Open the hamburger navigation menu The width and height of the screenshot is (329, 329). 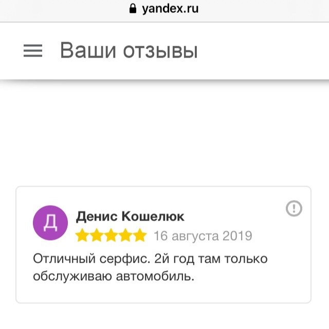[x=33, y=50]
